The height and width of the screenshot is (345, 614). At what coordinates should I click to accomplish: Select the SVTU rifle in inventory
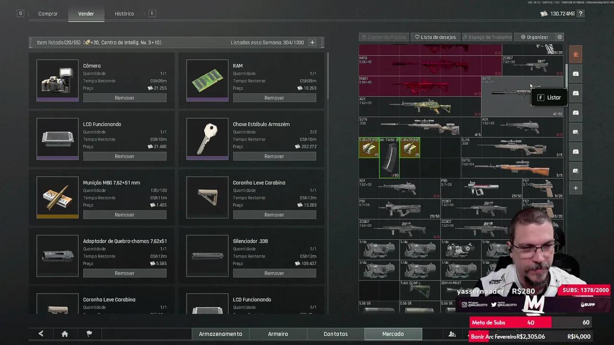click(512, 168)
